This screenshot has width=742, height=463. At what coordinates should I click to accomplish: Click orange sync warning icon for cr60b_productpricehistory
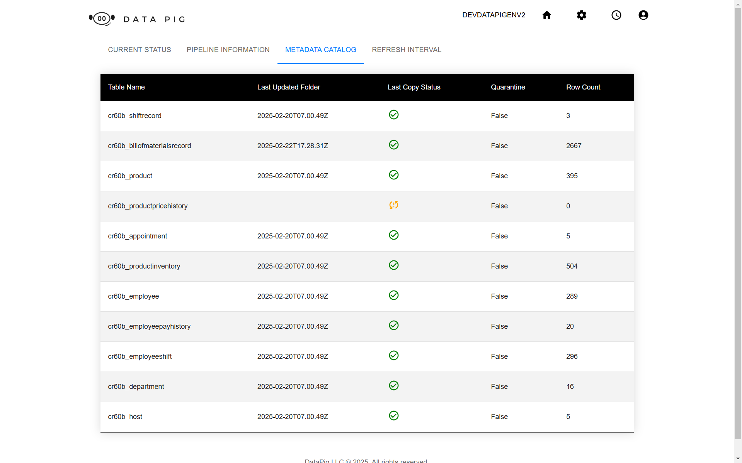tap(393, 205)
